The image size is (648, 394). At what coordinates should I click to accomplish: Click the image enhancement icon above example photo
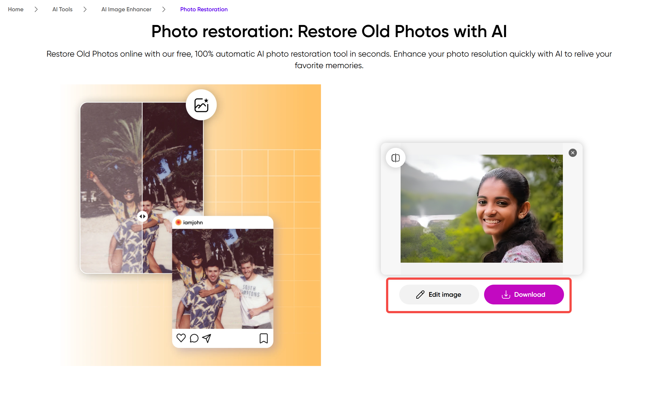coord(201,105)
